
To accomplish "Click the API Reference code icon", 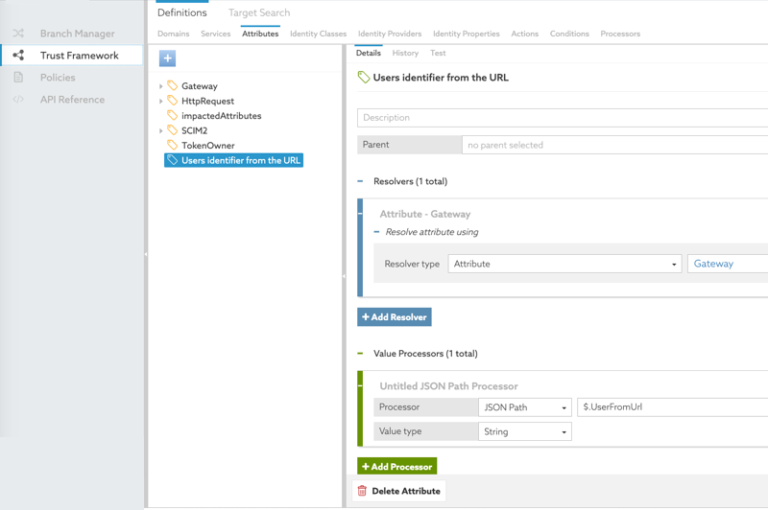I will (18, 100).
